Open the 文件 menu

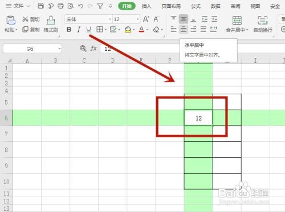pos(18,6)
